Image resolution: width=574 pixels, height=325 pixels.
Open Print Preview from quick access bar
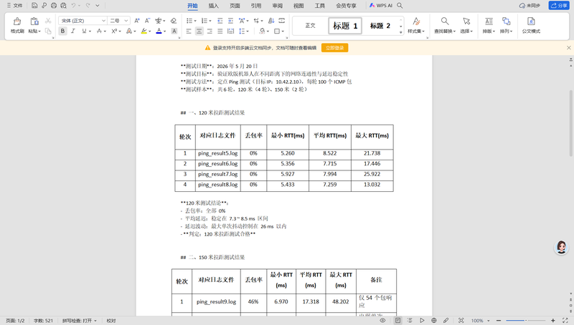(64, 6)
